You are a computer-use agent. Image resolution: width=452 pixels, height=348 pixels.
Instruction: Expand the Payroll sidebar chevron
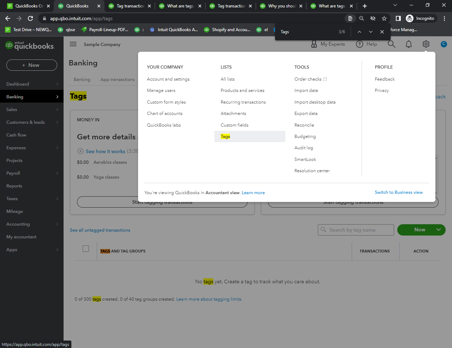tap(57, 173)
